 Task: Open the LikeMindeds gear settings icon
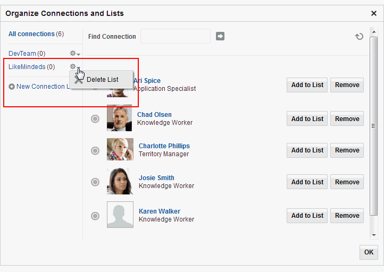[73, 66]
